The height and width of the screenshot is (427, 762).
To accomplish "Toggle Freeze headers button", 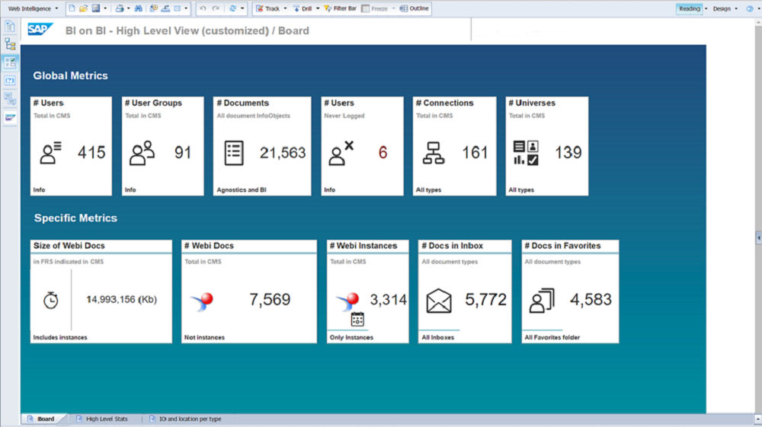I will click(x=375, y=8).
